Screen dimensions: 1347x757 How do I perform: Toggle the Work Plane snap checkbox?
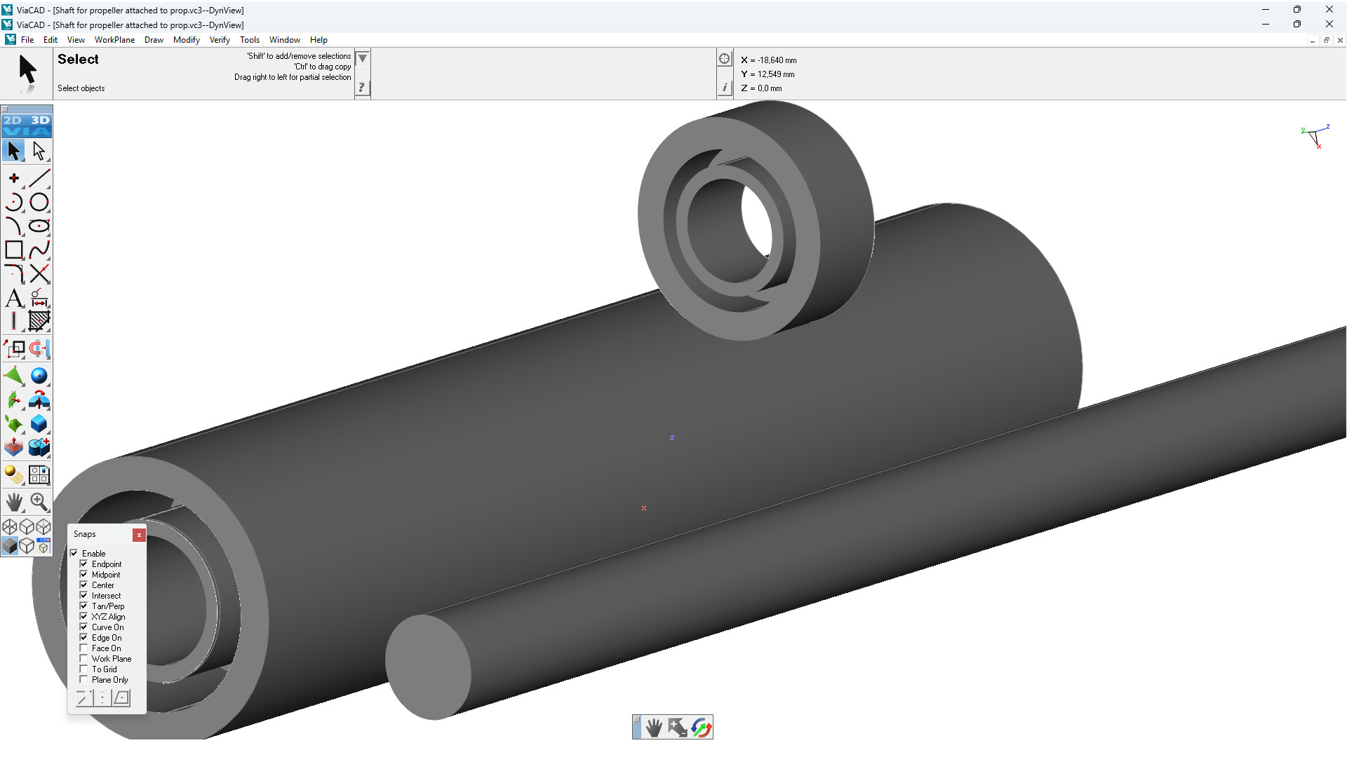83,659
